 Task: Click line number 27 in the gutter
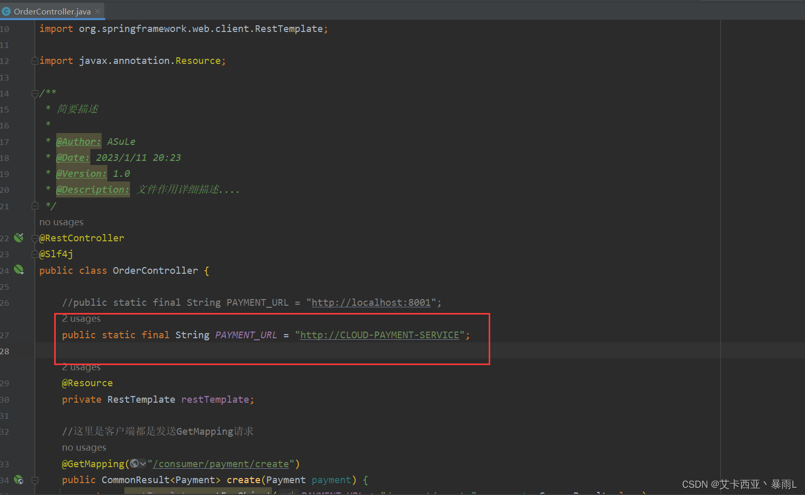click(5, 335)
